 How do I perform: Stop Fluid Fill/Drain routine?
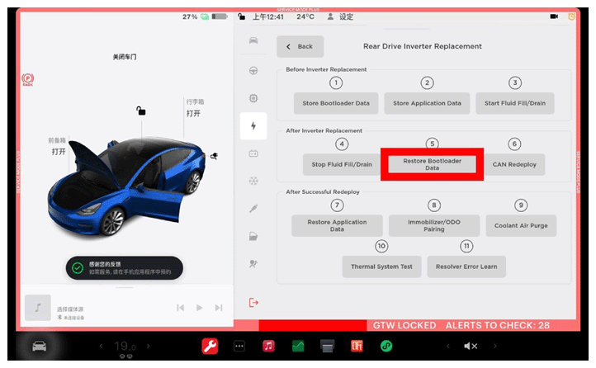click(342, 164)
